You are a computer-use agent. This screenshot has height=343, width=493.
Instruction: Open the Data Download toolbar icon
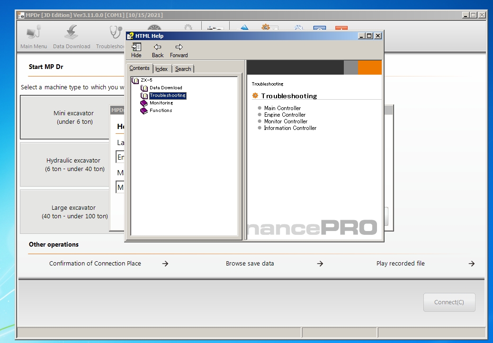72,32
